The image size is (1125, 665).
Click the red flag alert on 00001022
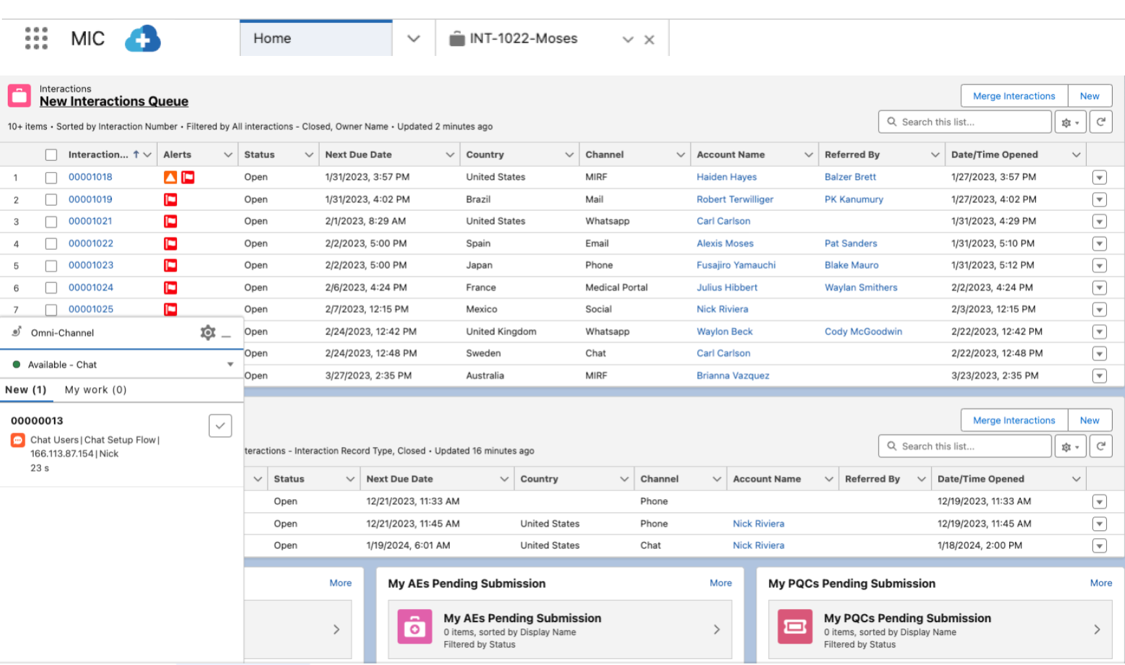coord(171,244)
